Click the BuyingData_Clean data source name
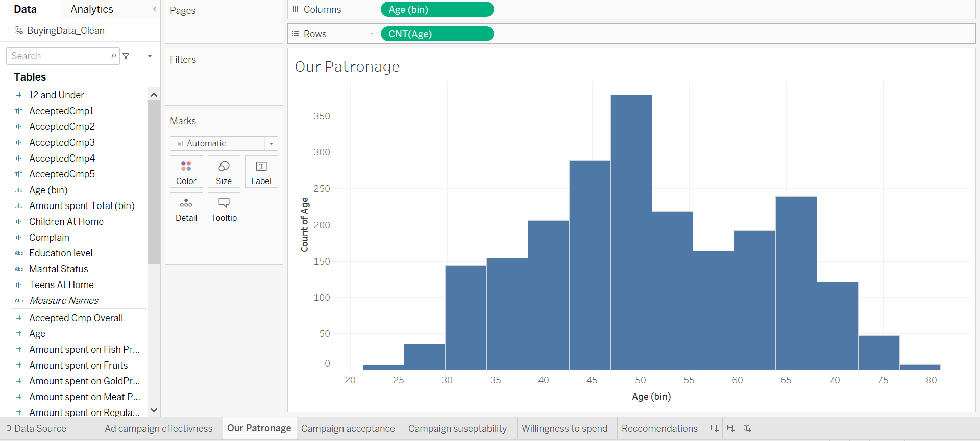The image size is (980, 441). tap(66, 31)
